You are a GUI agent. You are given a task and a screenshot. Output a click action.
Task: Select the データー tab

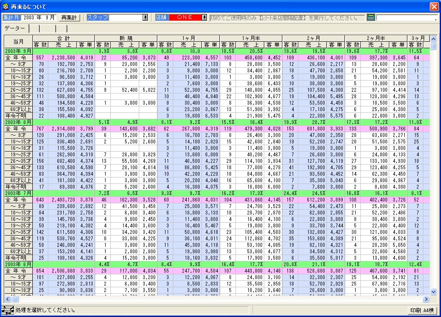point(15,28)
